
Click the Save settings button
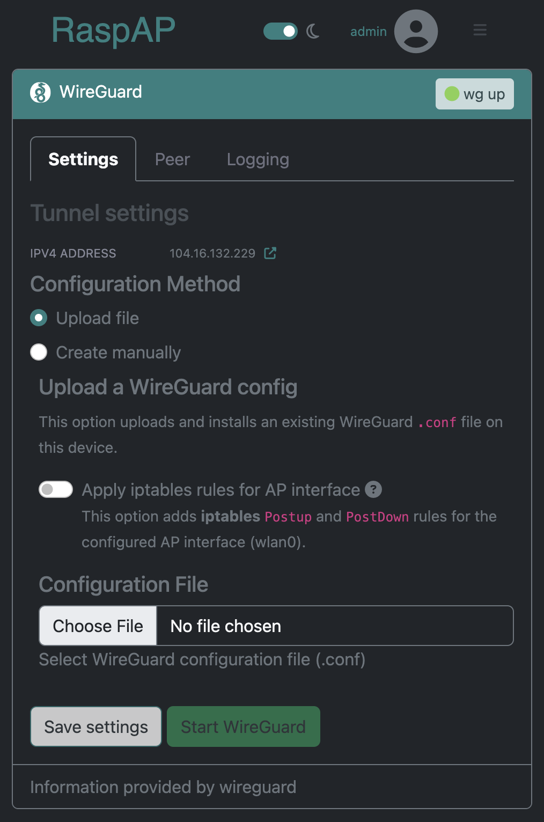pyautogui.click(x=96, y=726)
